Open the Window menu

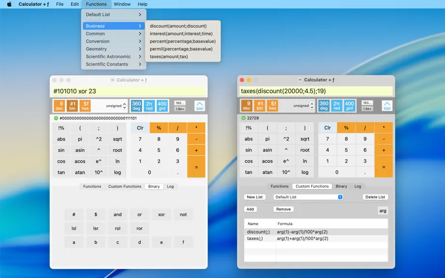(x=122, y=4)
